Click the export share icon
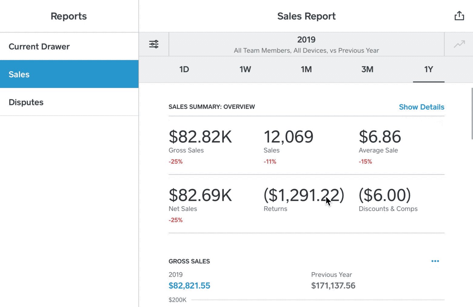 [x=459, y=16]
